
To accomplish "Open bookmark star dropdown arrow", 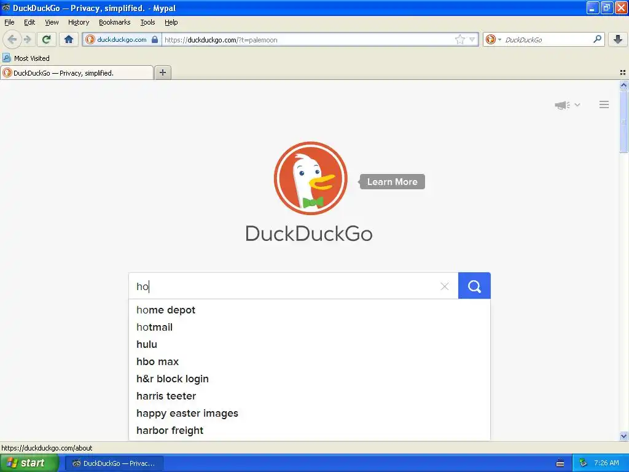I will click(x=472, y=39).
